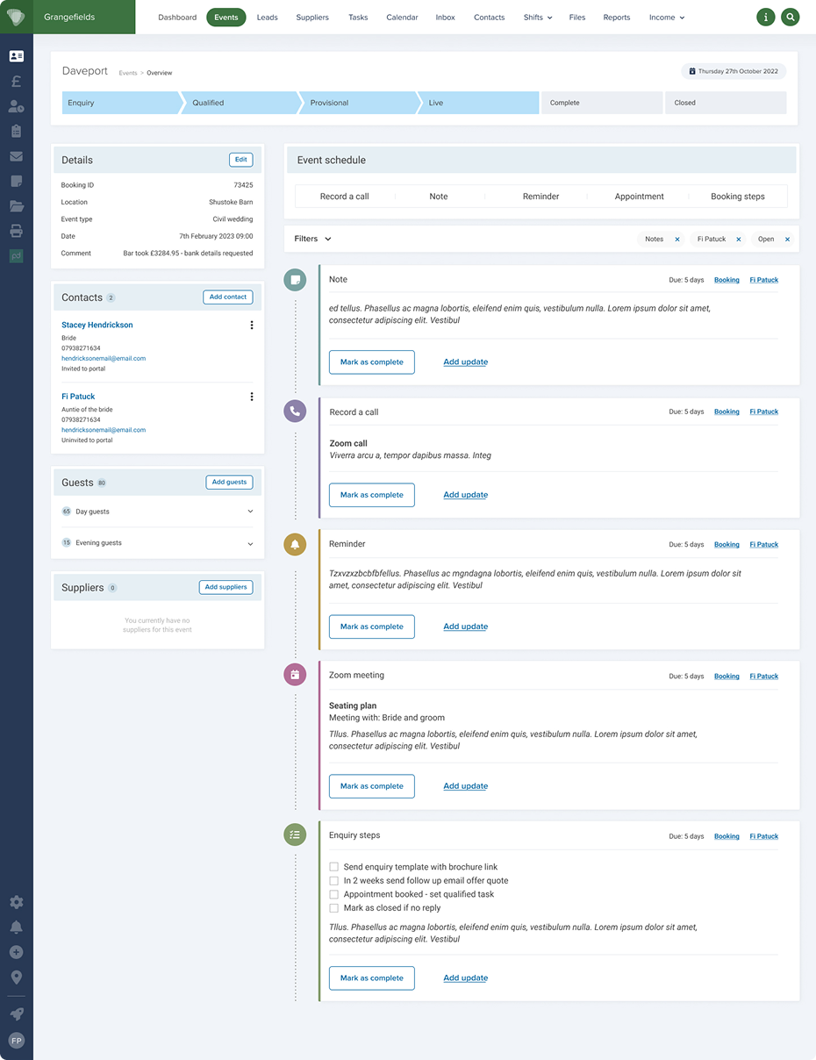Screen dimensions: 816x1060
Task: Select the Complete pipeline stage
Action: [601, 103]
